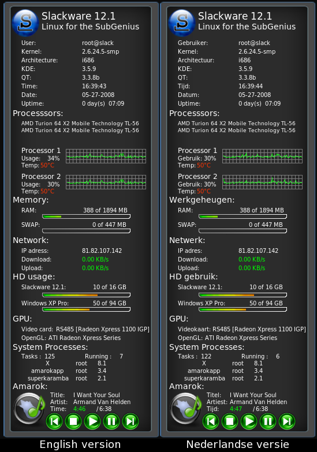The width and height of the screenshot is (317, 452).
Task: Click the Amarok wolf icon in Nederlandse widget
Action: click(x=186, y=408)
